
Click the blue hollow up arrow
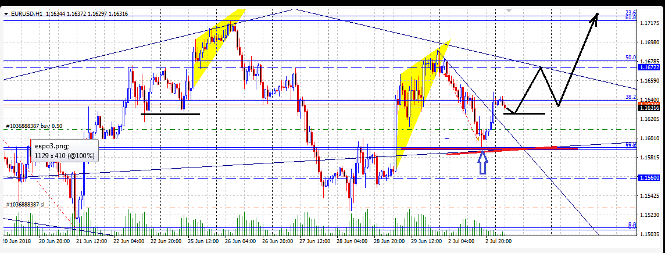pyautogui.click(x=482, y=163)
